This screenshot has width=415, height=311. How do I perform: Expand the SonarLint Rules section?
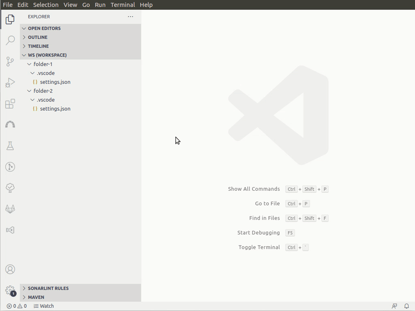pyautogui.click(x=80, y=288)
